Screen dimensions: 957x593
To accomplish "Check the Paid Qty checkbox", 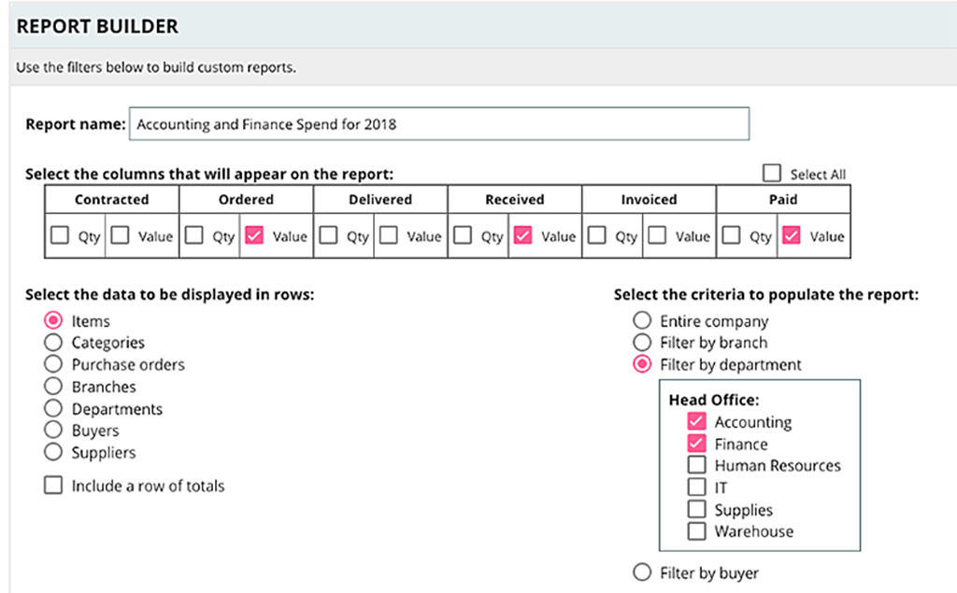I will click(x=731, y=235).
